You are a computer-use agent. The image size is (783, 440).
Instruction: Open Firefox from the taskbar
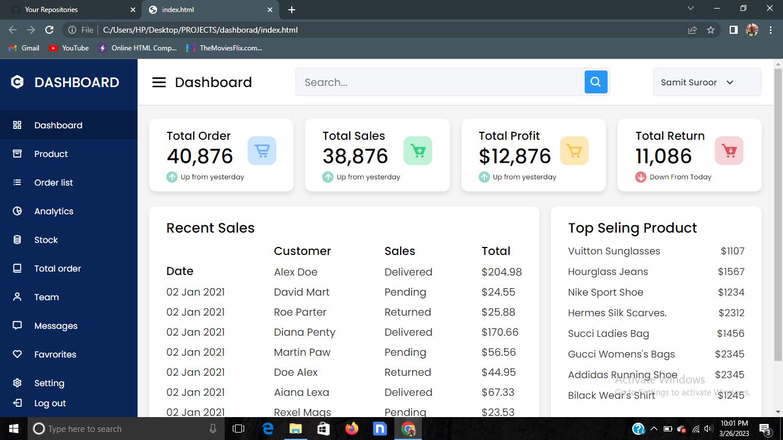pyautogui.click(x=352, y=429)
